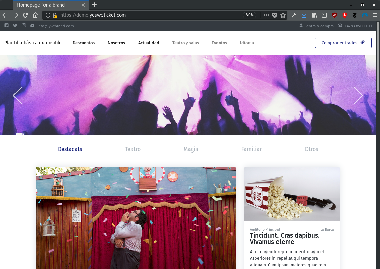Open the Instagram icon in top bar
The width and height of the screenshot is (380, 269).
point(24,26)
